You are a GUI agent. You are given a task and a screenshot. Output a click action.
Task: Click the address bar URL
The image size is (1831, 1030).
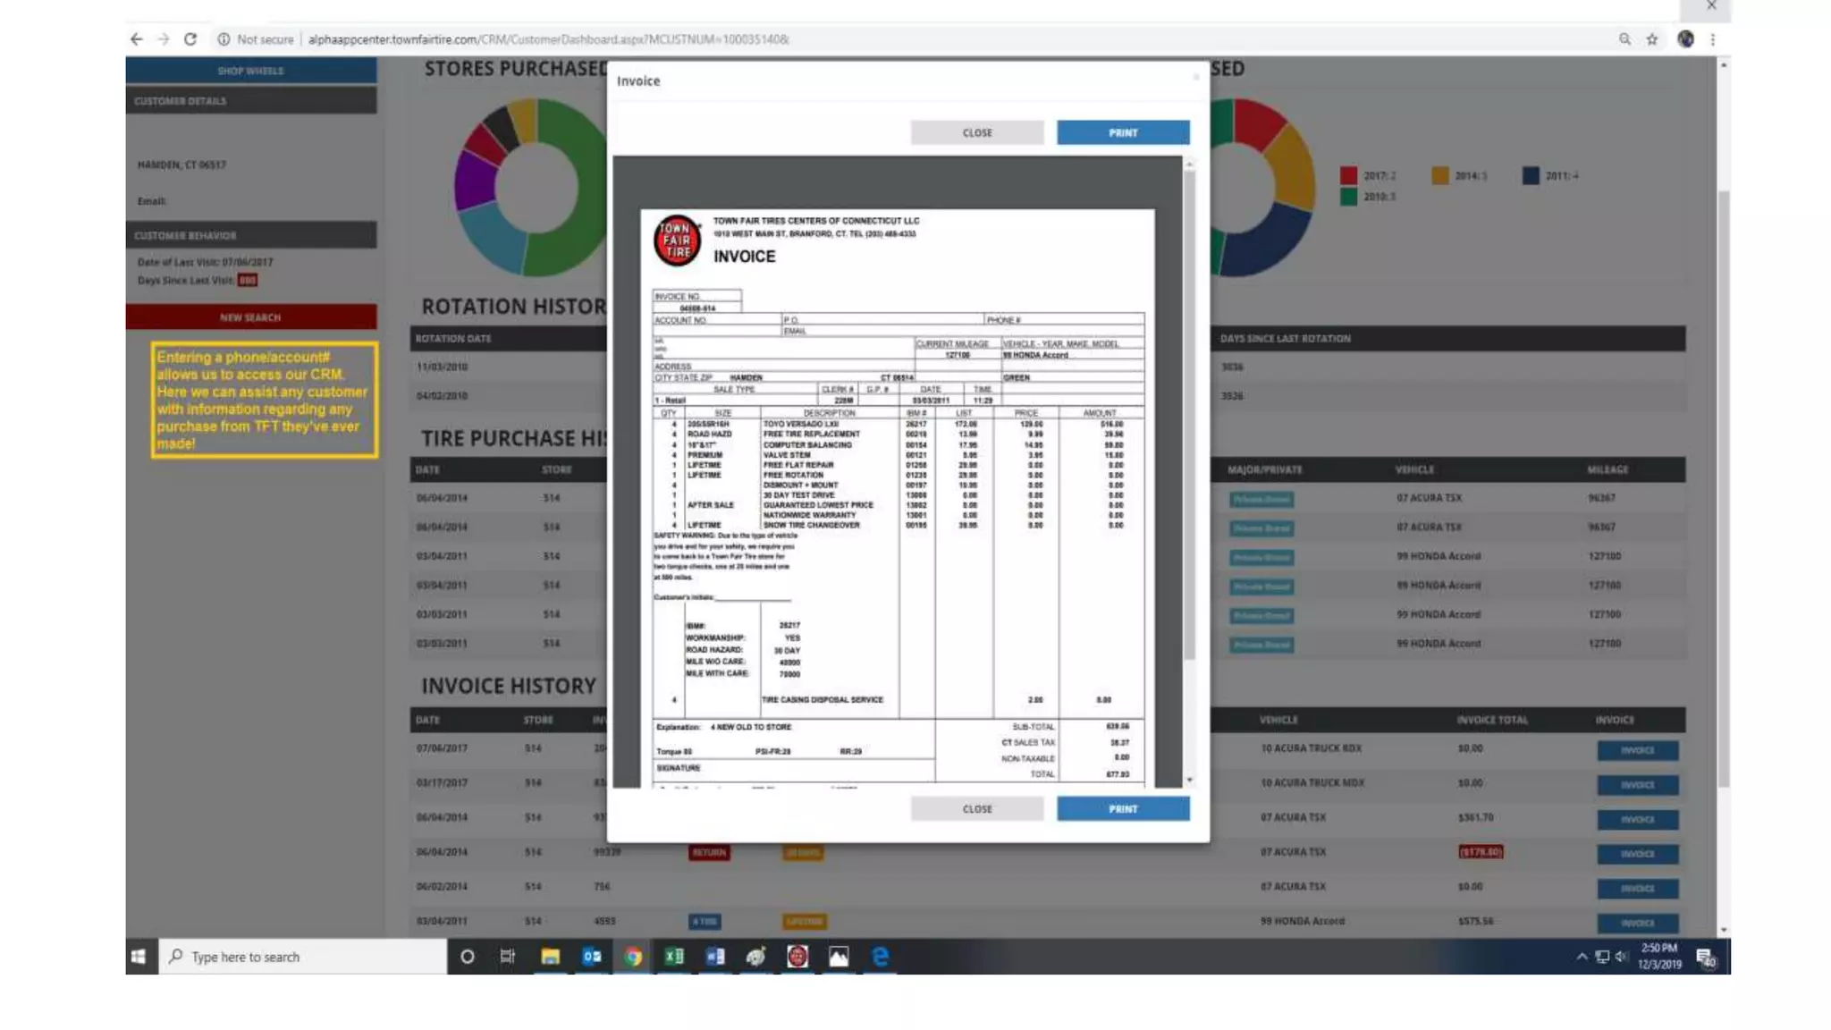click(x=548, y=39)
